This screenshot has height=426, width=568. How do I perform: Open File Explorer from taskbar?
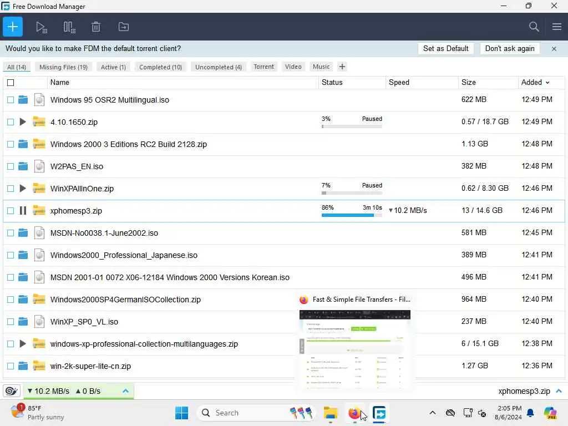(331, 413)
